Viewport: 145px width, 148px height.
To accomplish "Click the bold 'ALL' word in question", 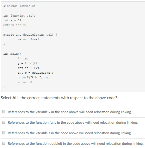I will click(16, 98).
